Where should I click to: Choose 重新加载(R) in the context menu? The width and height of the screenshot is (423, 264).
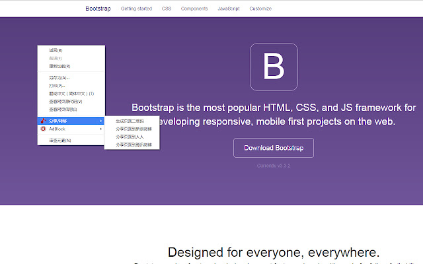point(71,66)
